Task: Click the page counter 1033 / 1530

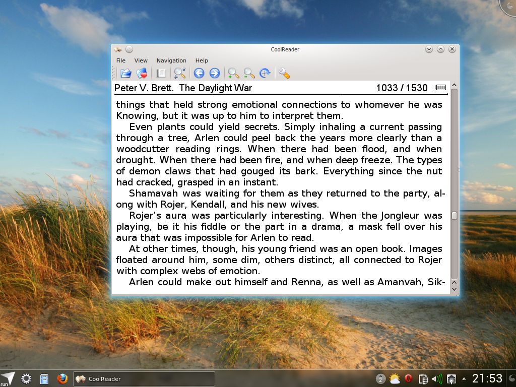Action: (x=402, y=88)
